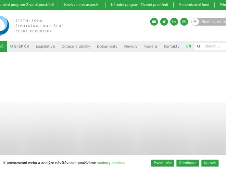Open the Twitter social media icon
226x171 pixels.
pyautogui.click(x=164, y=22)
